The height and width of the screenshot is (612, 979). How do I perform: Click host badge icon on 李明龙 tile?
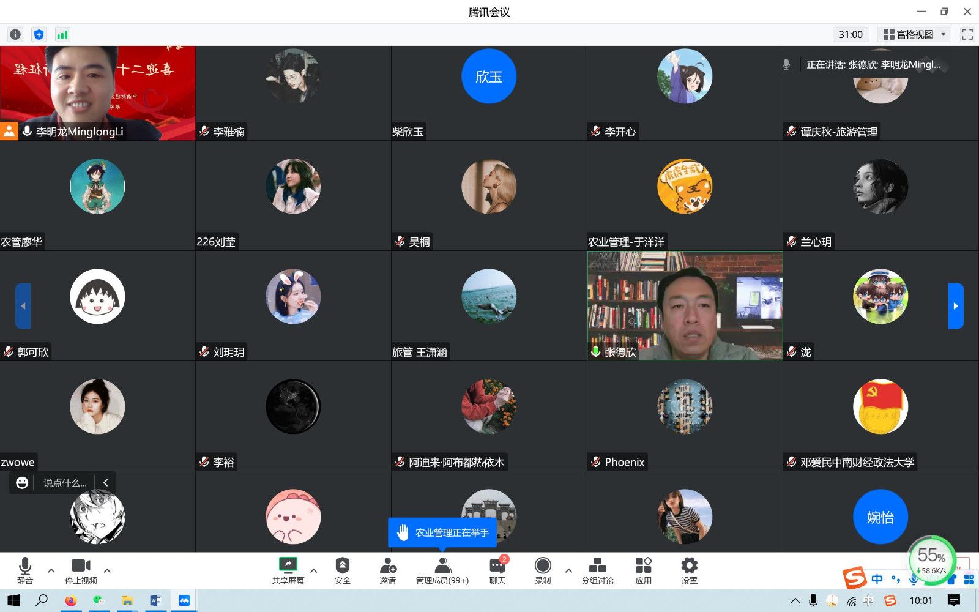click(x=9, y=132)
